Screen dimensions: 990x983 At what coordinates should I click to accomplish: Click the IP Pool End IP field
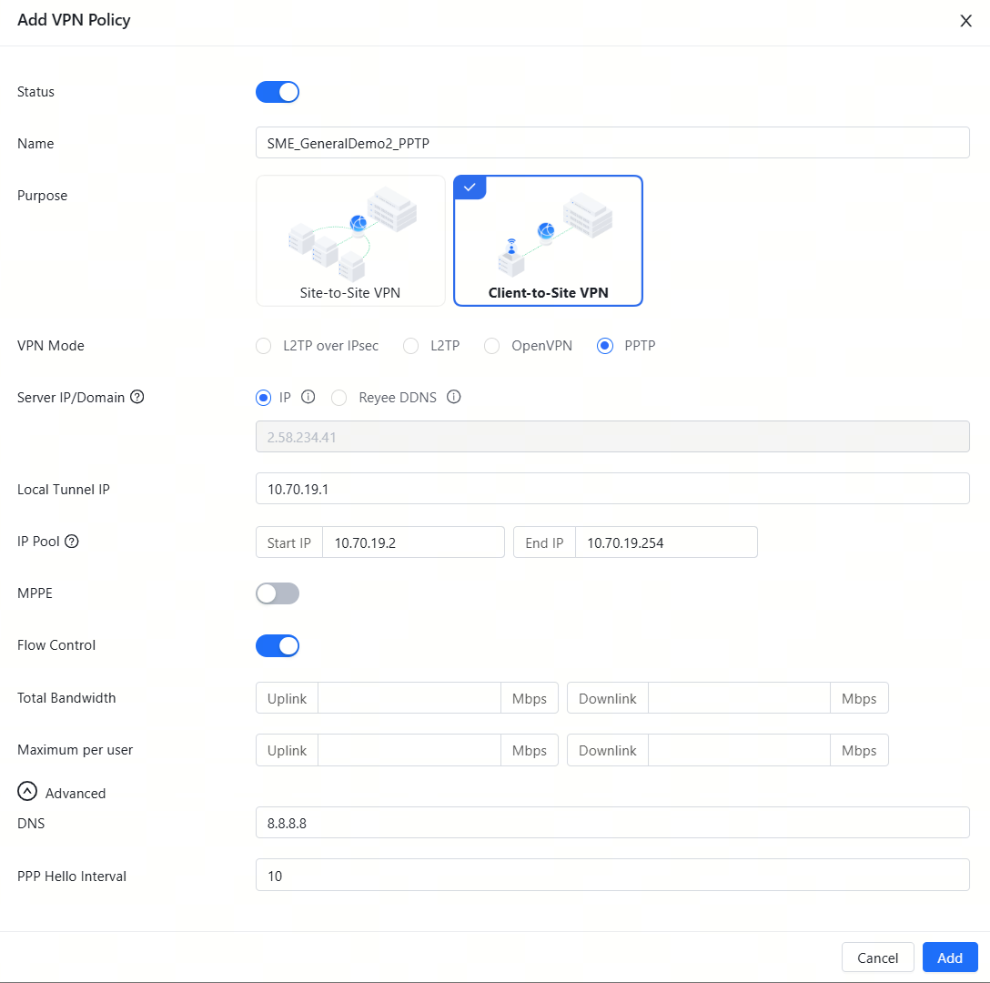(x=665, y=542)
